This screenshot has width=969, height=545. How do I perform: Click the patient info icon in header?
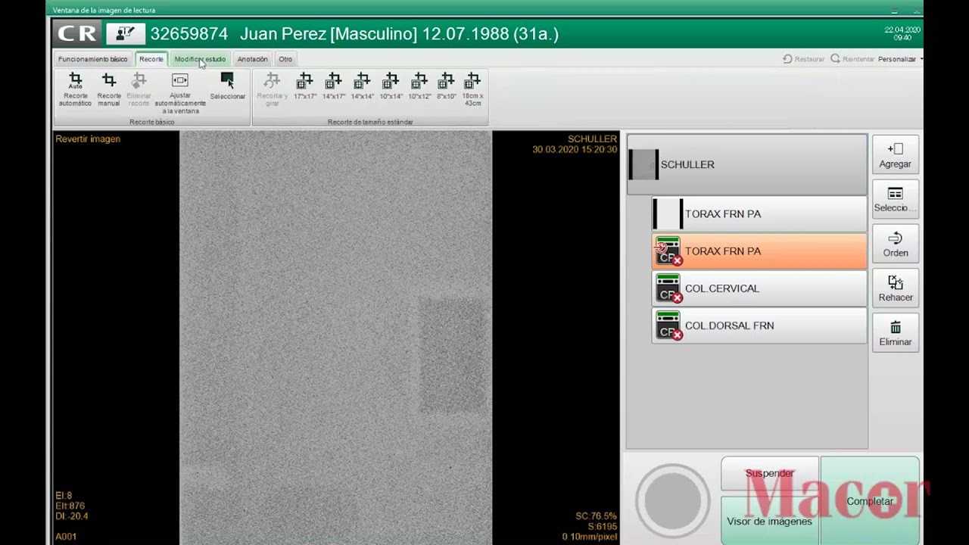(125, 34)
